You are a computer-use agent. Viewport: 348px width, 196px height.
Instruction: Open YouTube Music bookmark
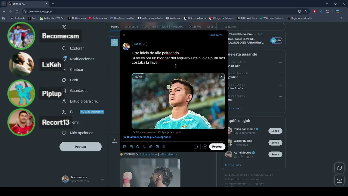[x=98, y=18]
